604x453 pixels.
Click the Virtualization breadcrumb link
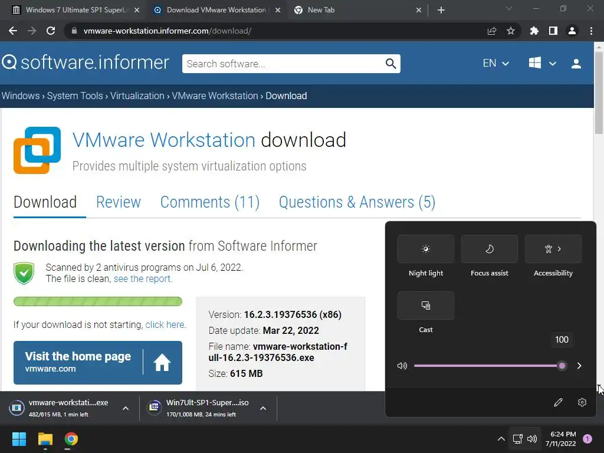(137, 96)
